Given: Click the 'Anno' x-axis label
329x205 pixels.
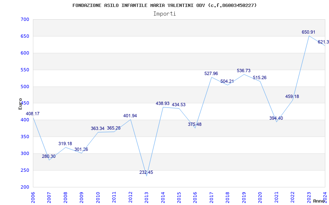Looking at the screenshot, I should click(x=319, y=201).
